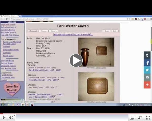Image resolution: width=152 pixels, height=121 pixels.
Task: Click Refine Last Search link
Action: click(x=8, y=27)
